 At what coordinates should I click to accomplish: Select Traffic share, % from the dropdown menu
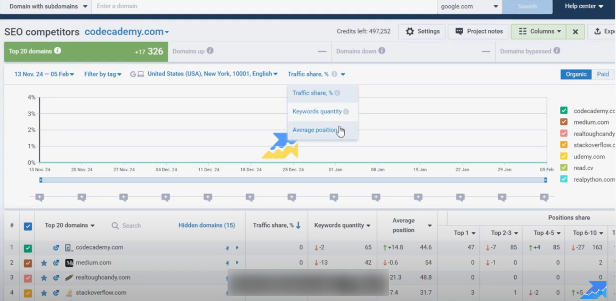coord(322,93)
